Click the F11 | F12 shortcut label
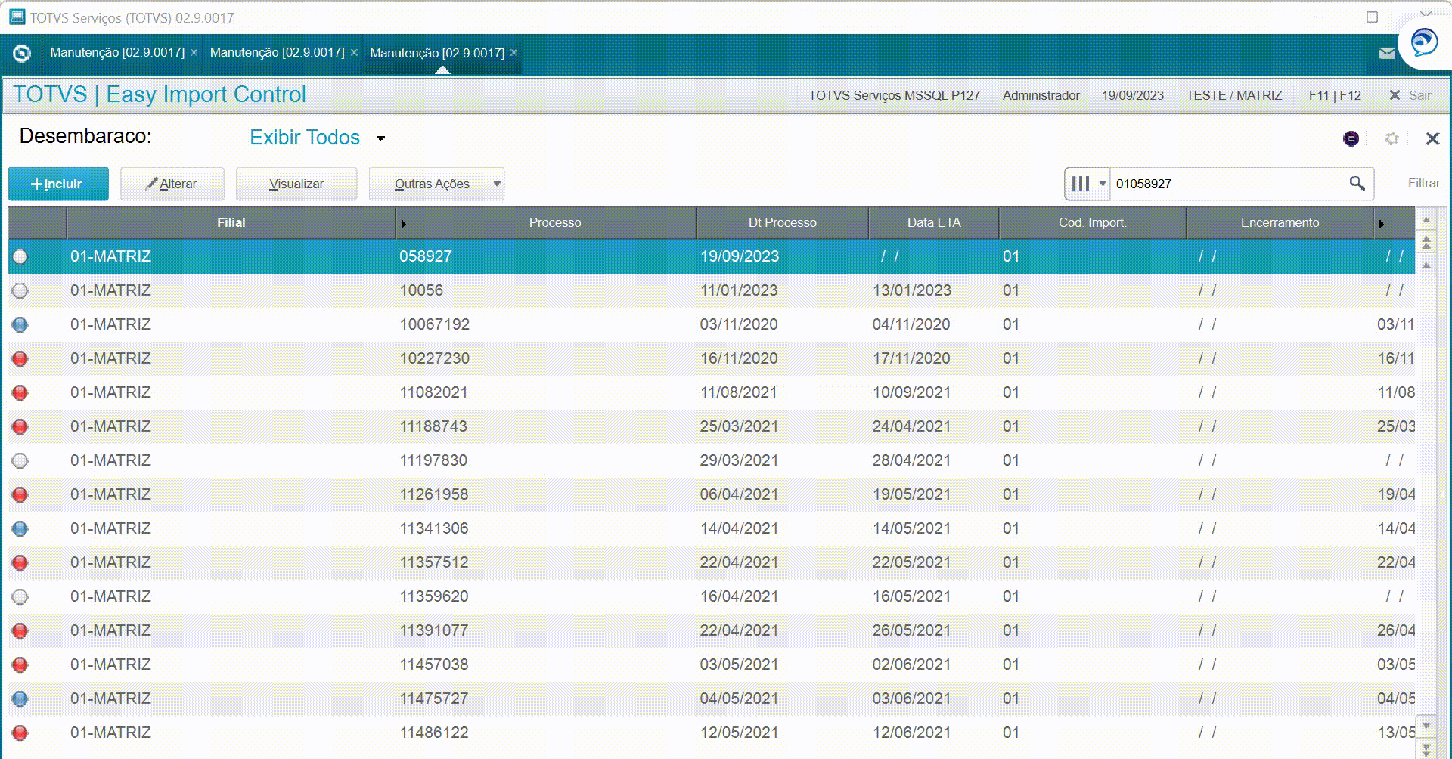The image size is (1452, 759). pos(1335,95)
